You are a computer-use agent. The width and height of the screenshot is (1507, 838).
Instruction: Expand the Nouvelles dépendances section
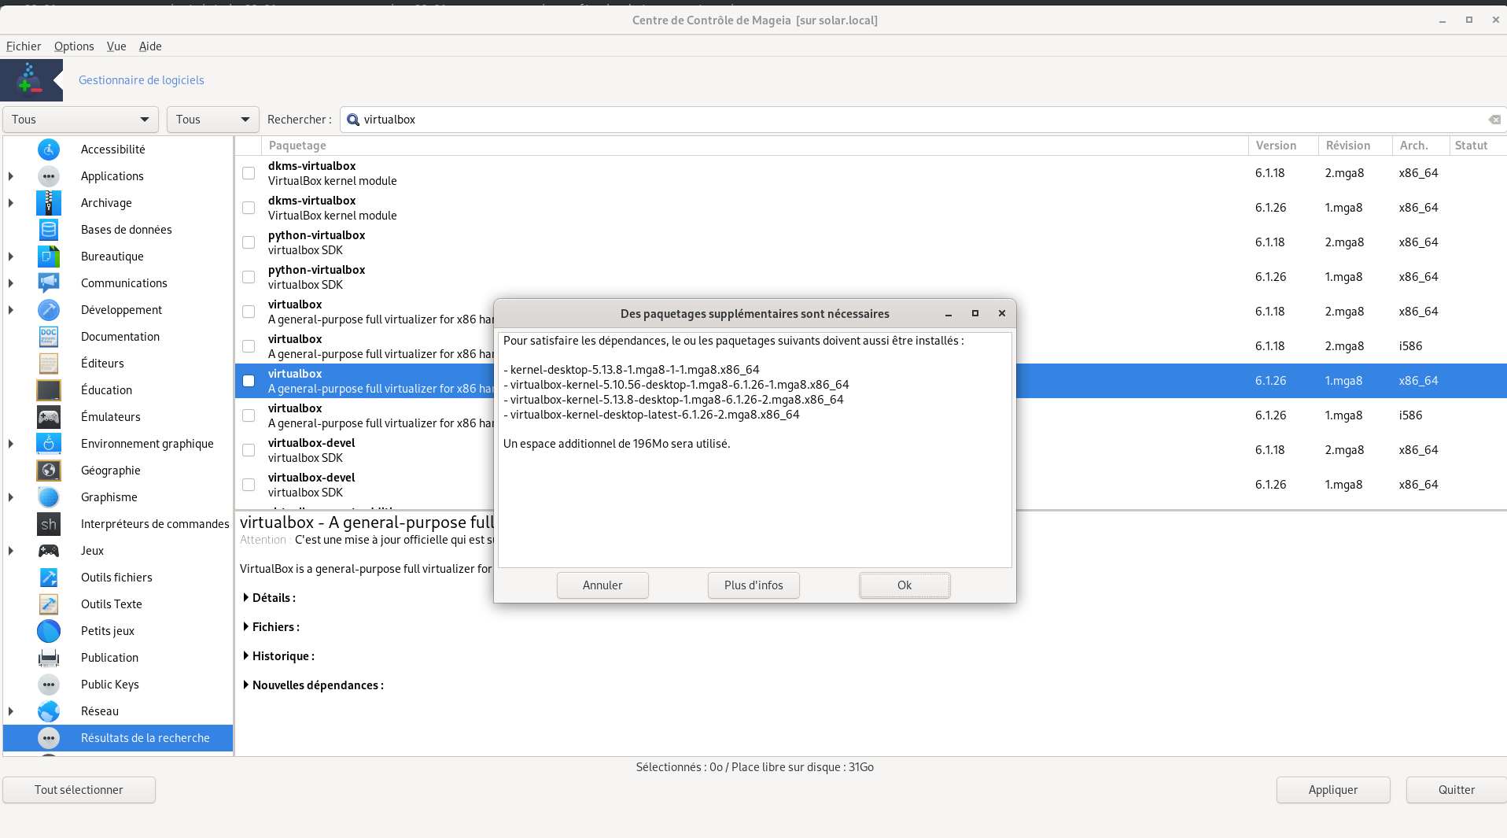pos(246,685)
